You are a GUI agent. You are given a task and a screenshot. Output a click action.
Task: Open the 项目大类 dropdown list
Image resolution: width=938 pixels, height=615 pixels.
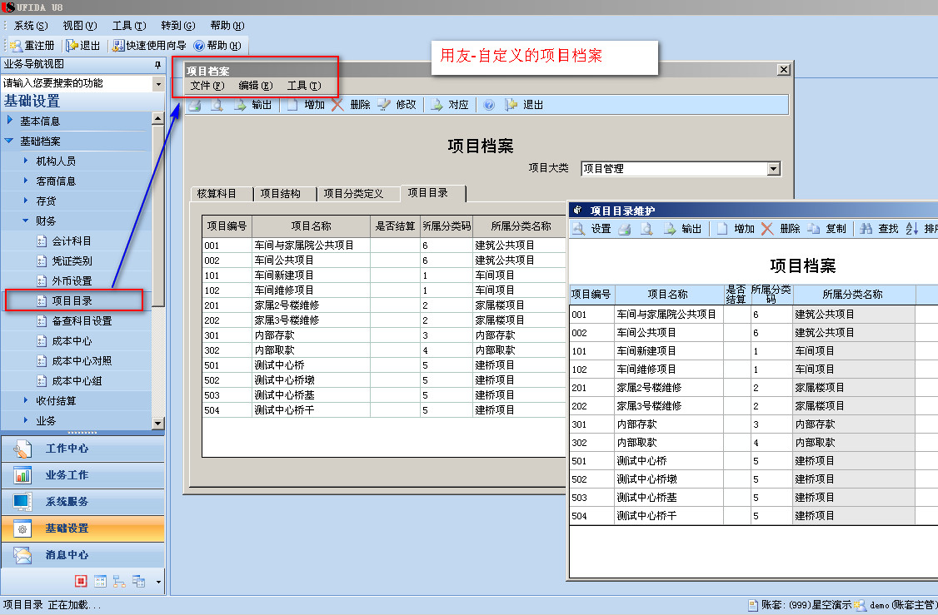point(774,169)
